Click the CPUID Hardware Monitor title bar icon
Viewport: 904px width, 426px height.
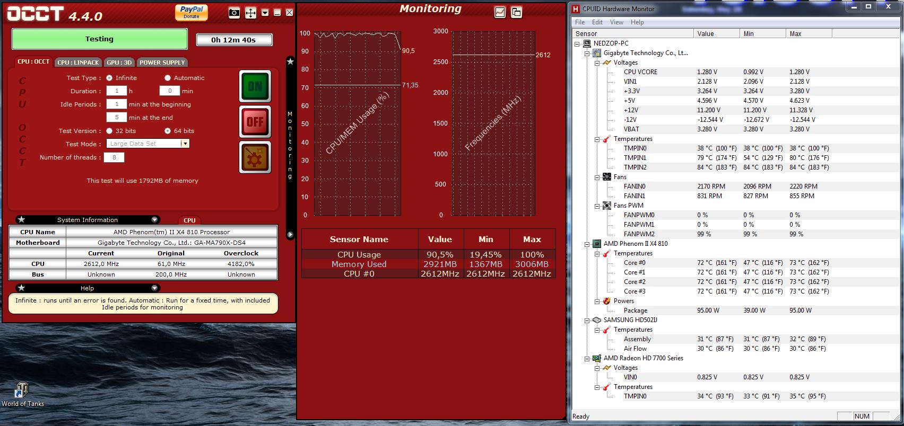[x=575, y=8]
